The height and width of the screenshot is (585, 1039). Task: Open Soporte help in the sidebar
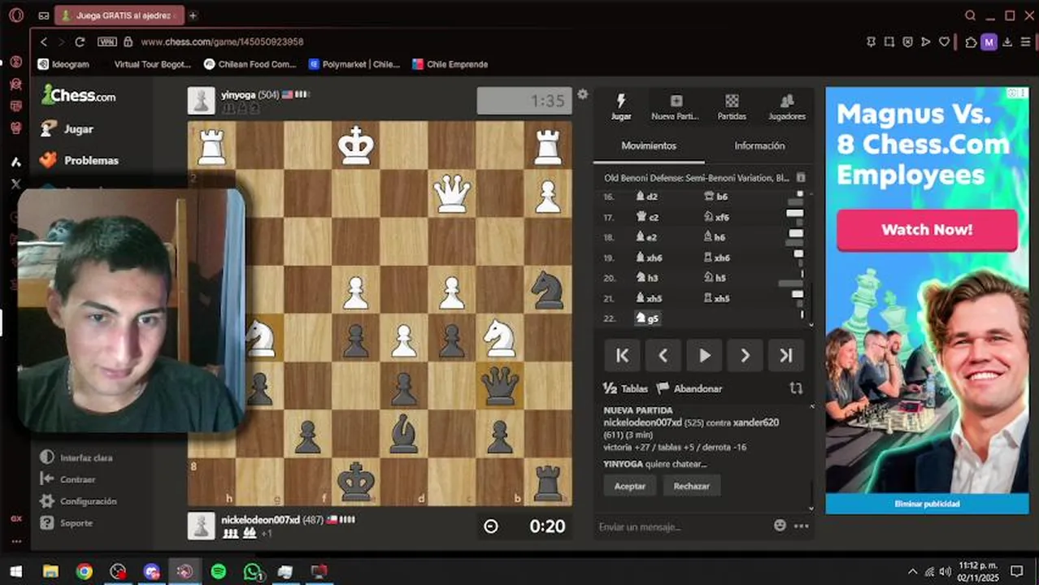[67, 523]
